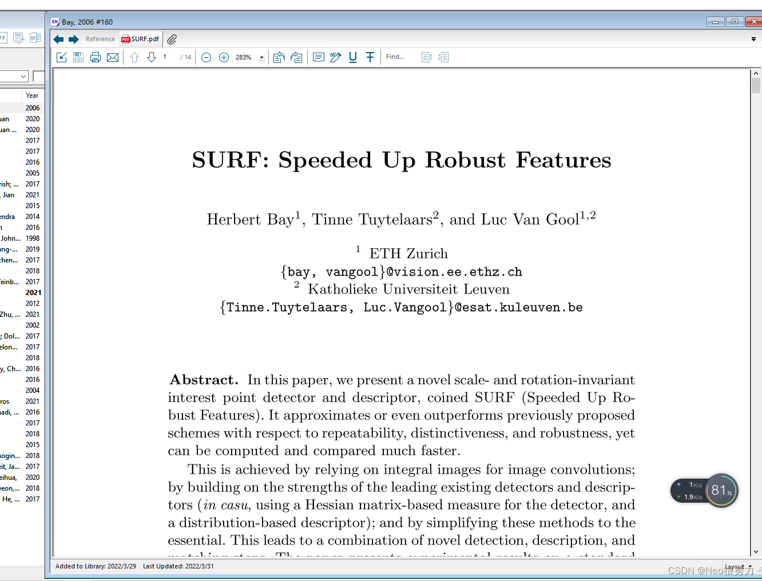This screenshot has width=762, height=581.
Task: Select the 2004 row in library list
Action: pos(22,391)
